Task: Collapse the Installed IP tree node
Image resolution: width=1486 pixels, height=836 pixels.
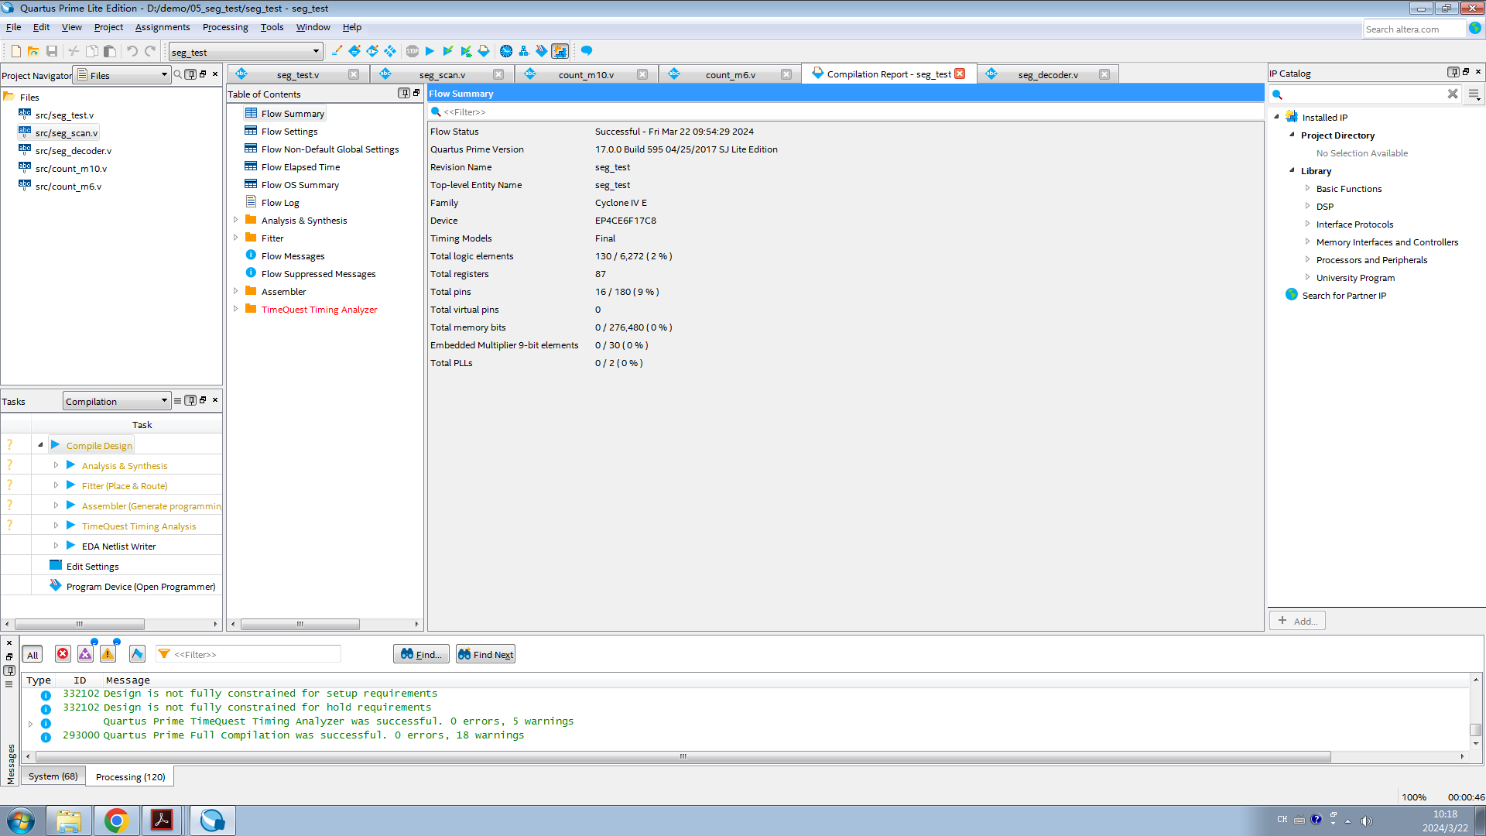Action: pos(1276,117)
